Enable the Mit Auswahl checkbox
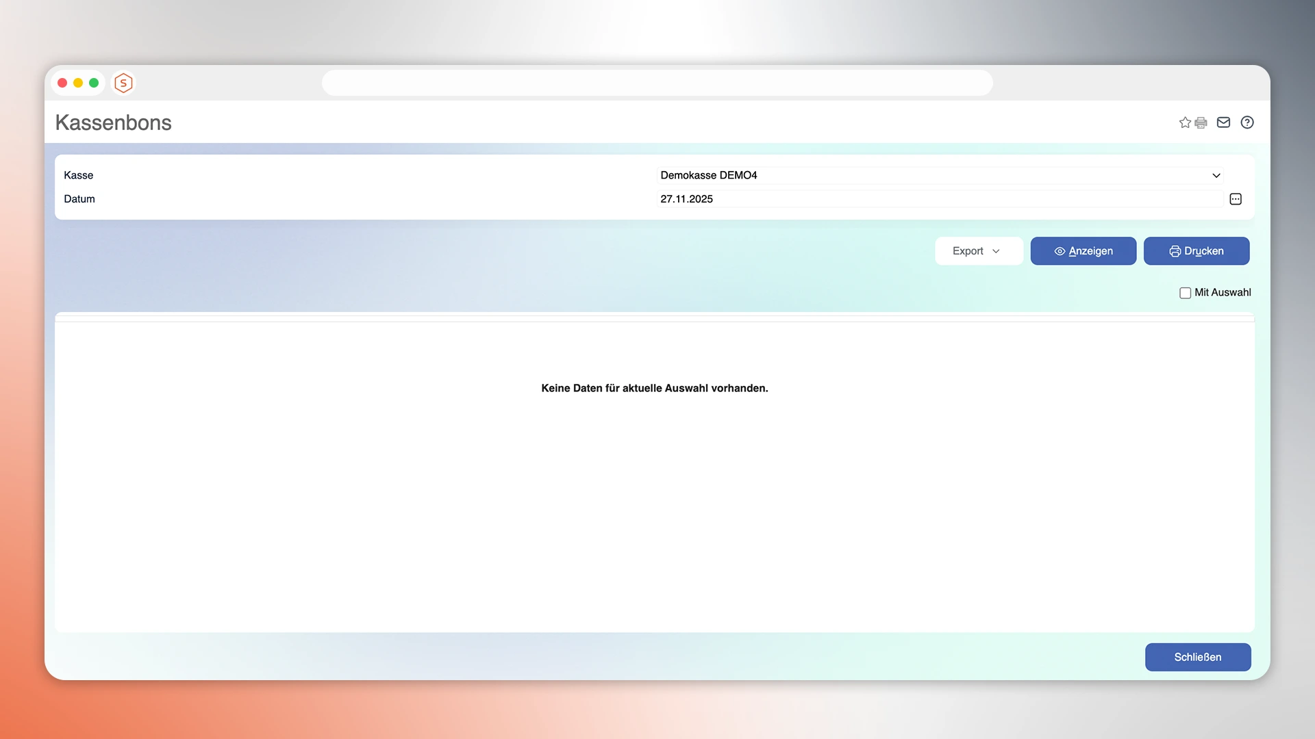This screenshot has height=739, width=1315. pos(1185,293)
